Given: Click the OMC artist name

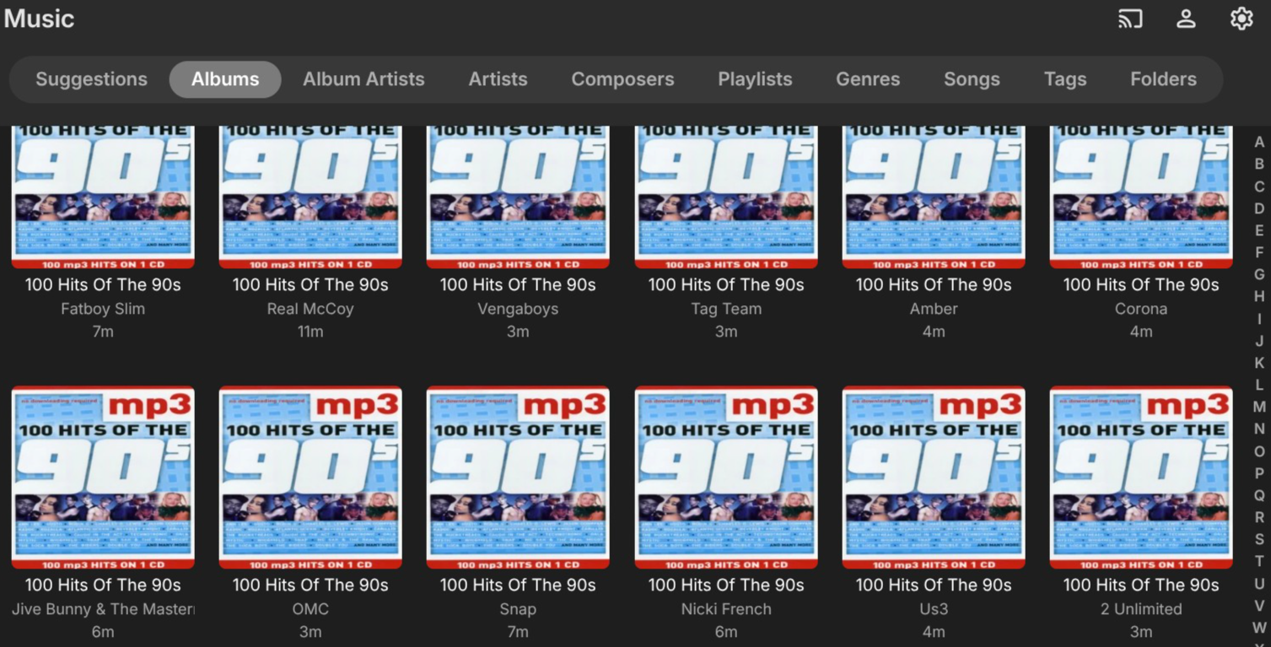Looking at the screenshot, I should click(310, 609).
